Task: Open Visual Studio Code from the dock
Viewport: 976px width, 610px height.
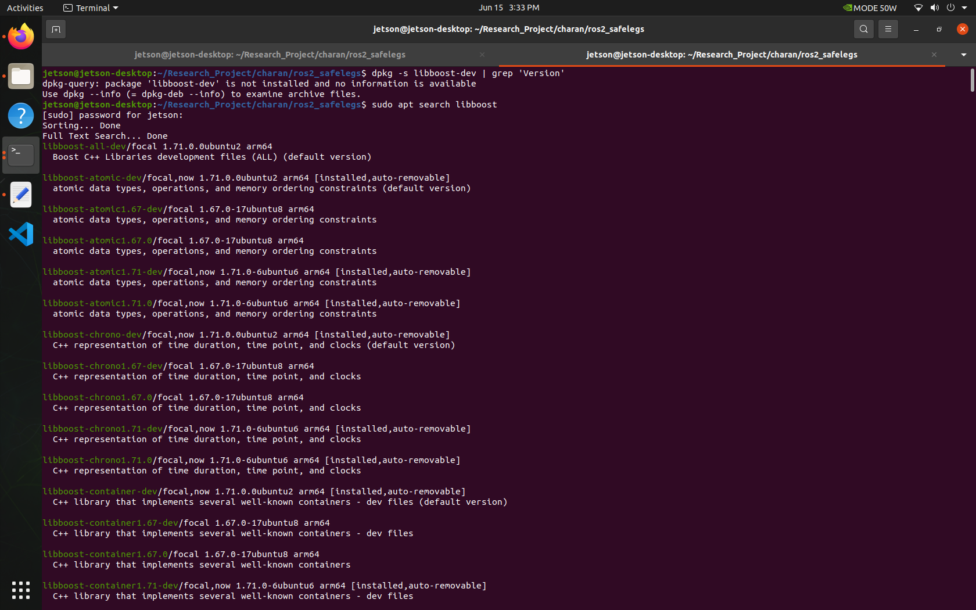Action: pos(20,234)
